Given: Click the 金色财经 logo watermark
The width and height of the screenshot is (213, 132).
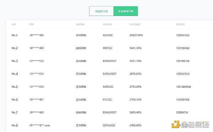Looking at the screenshot, I should [x=190, y=124].
